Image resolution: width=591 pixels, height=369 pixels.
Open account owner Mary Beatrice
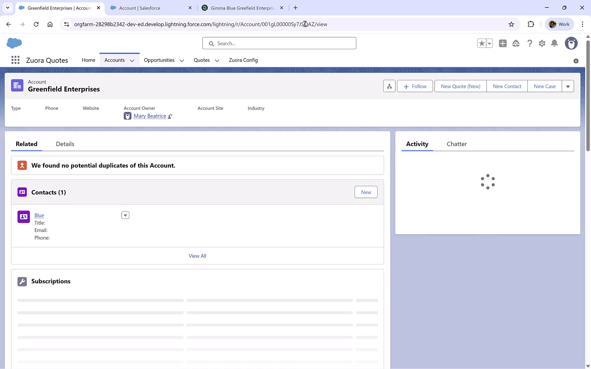pos(150,116)
